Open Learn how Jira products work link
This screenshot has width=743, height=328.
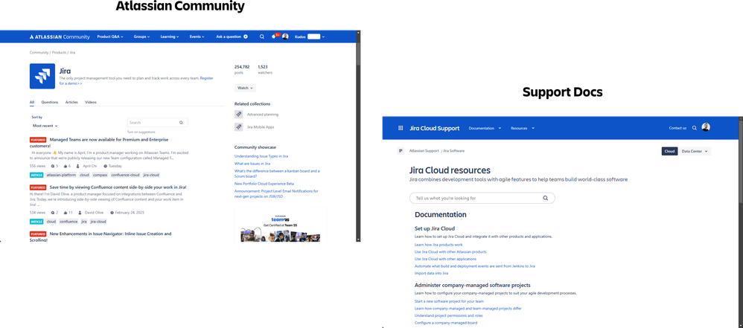point(439,245)
